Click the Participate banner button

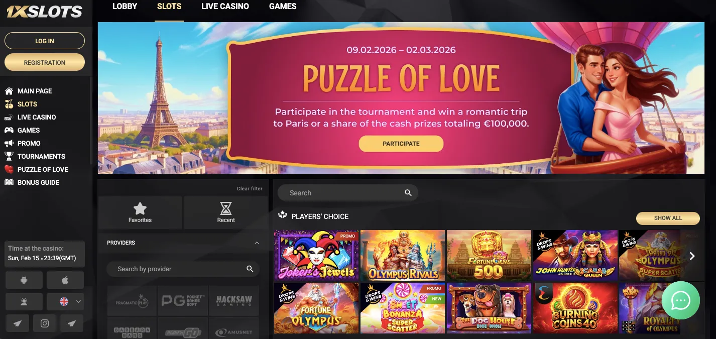pos(401,144)
